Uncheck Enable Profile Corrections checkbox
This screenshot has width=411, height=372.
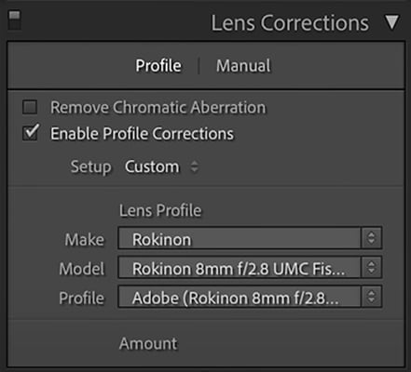tap(30, 133)
